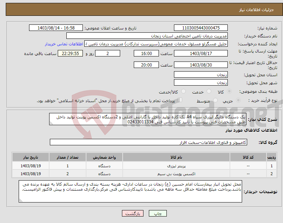Click delivery province field زنجان
This screenshot has width=283, height=223.
tap(201, 74)
